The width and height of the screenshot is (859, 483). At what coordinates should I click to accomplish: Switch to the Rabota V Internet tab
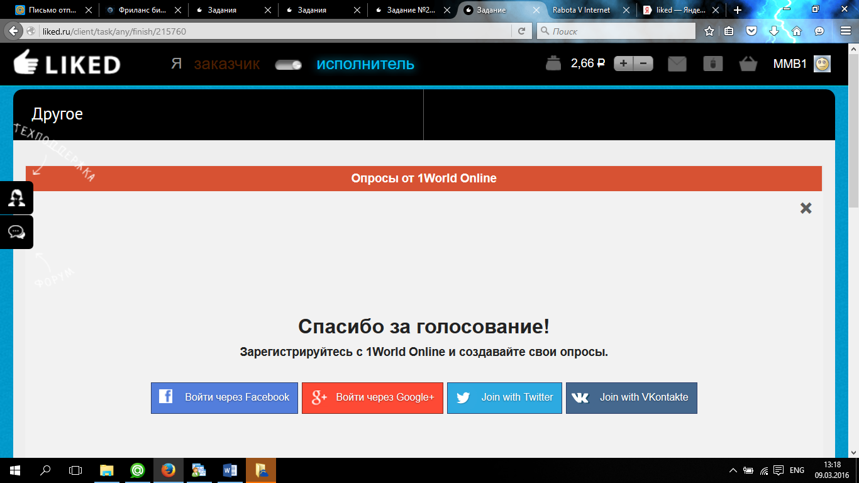pyautogui.click(x=590, y=10)
